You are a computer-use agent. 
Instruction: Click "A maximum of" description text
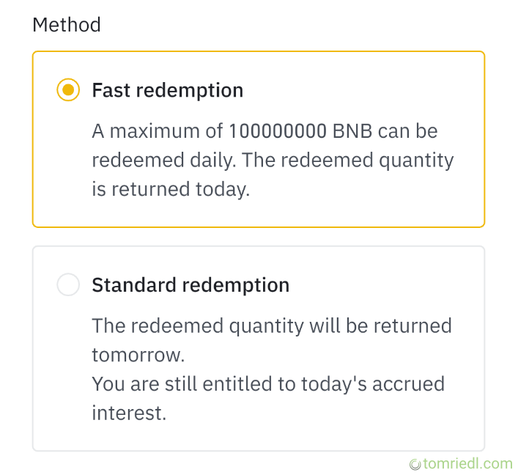click(158, 132)
